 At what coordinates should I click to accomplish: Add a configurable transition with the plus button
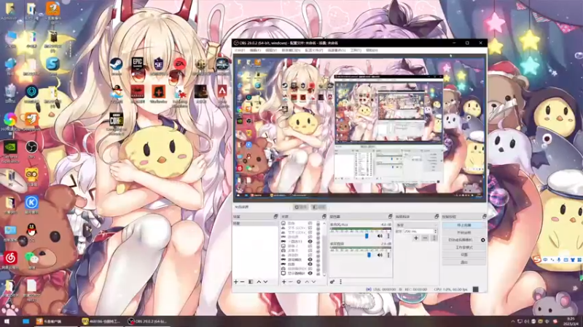pyautogui.click(x=416, y=238)
